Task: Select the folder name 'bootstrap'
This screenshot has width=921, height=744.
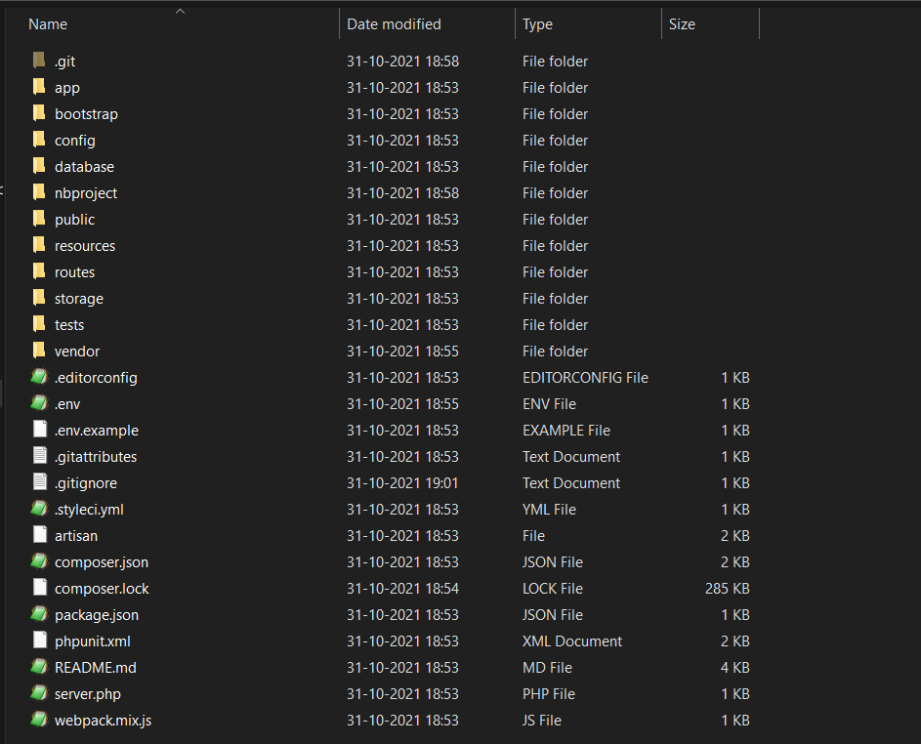Action: tap(86, 114)
